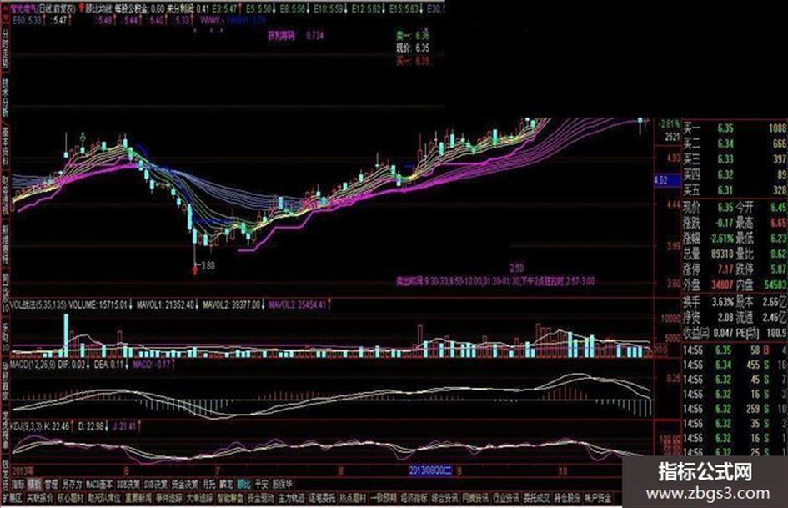Click the highlighted date 2013/08/20 marker

(430, 470)
